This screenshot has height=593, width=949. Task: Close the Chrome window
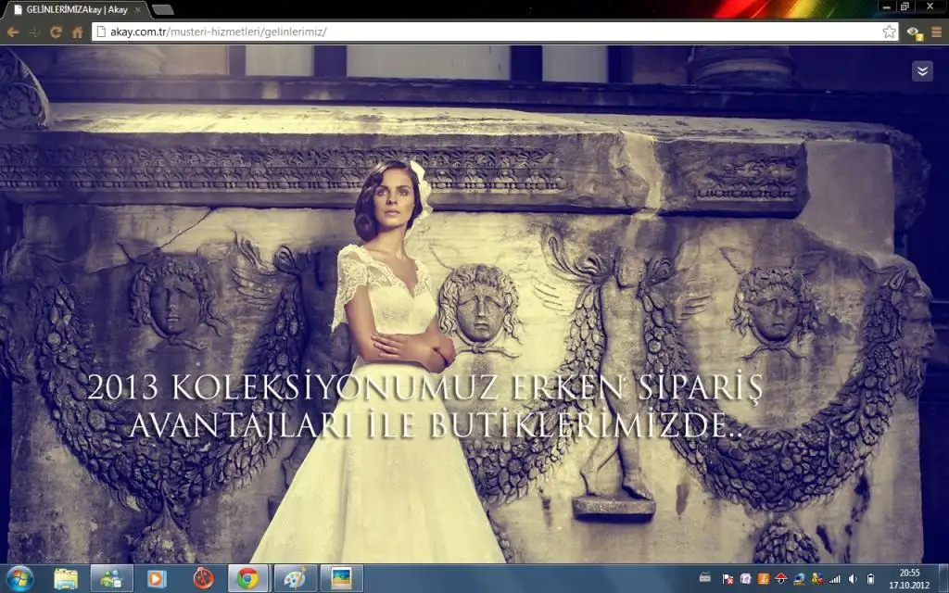pyautogui.click(x=930, y=6)
